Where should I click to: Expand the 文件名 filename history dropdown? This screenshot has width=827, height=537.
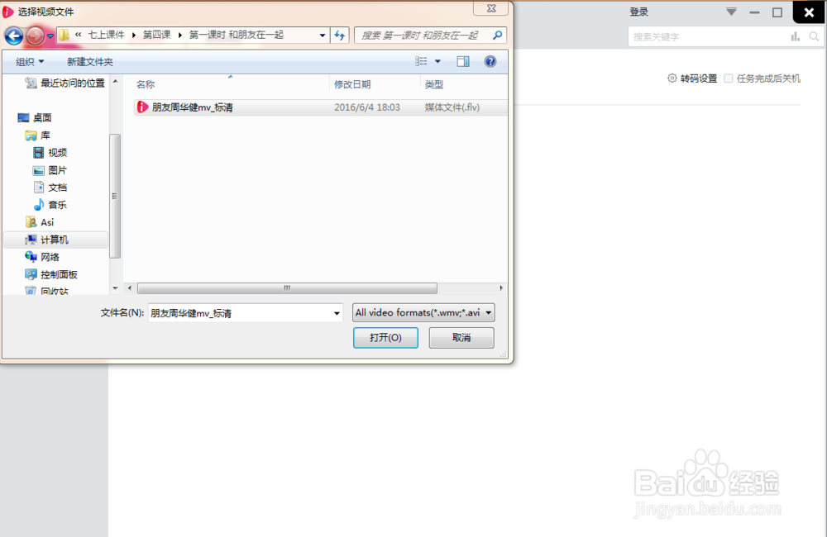(335, 312)
